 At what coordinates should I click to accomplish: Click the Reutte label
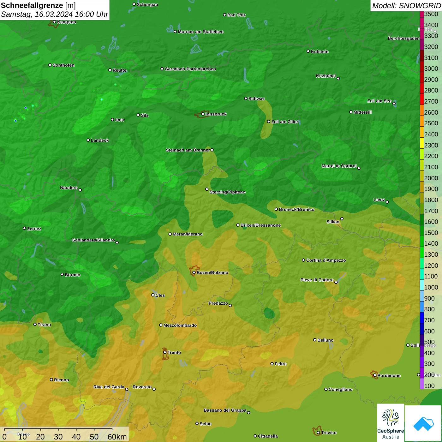pos(119,70)
